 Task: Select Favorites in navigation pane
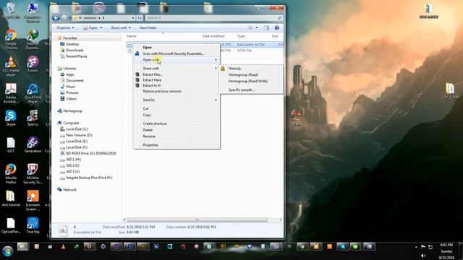70,38
